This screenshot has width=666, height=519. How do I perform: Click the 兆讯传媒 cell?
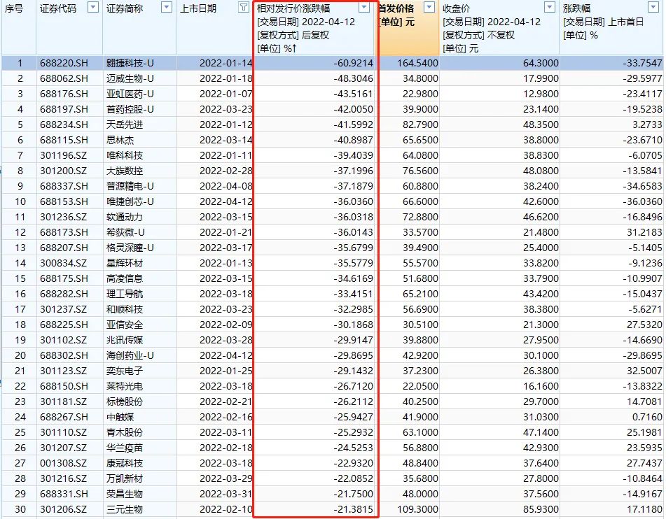tap(125, 340)
